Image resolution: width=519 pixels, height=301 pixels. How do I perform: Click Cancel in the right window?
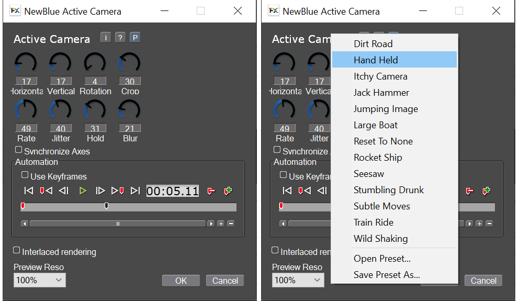click(483, 281)
